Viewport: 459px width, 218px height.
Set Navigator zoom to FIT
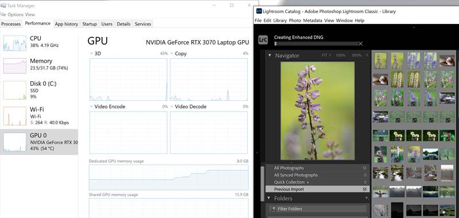324,55
